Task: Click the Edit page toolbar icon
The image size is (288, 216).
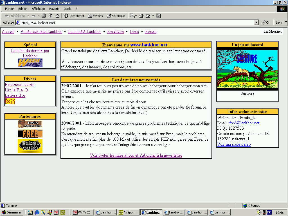Action: pyautogui.click(x=148, y=16)
